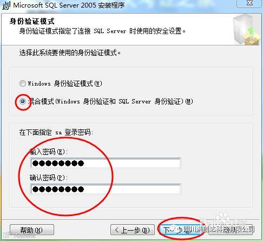Proceed with the 下一步 button
The width and height of the screenshot is (263, 241).
point(180,230)
